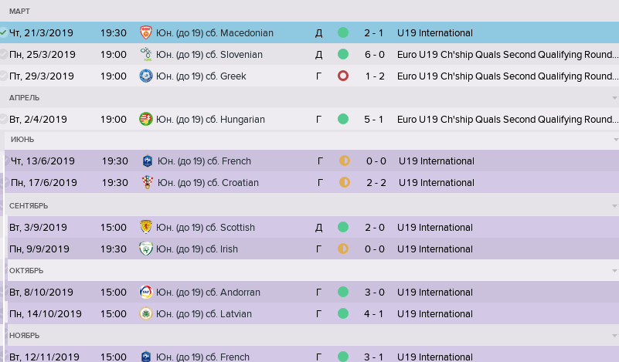Click red loss indicator on Greek match
Viewport: 619px width, 362px height.
click(343, 76)
